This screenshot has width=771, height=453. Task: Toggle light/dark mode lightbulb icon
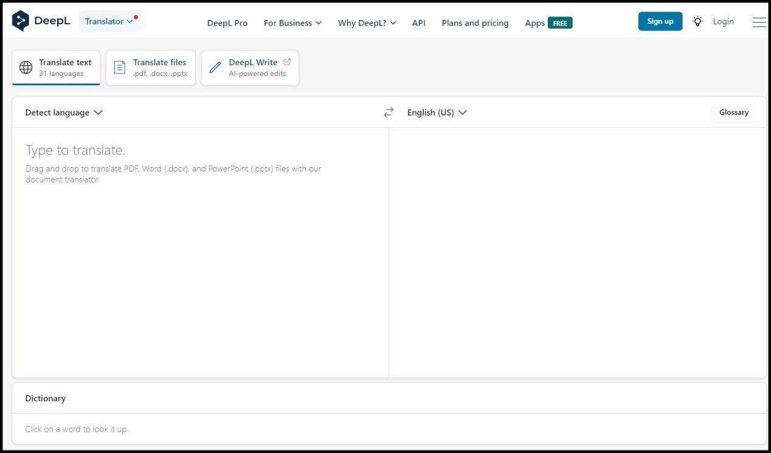click(x=697, y=21)
